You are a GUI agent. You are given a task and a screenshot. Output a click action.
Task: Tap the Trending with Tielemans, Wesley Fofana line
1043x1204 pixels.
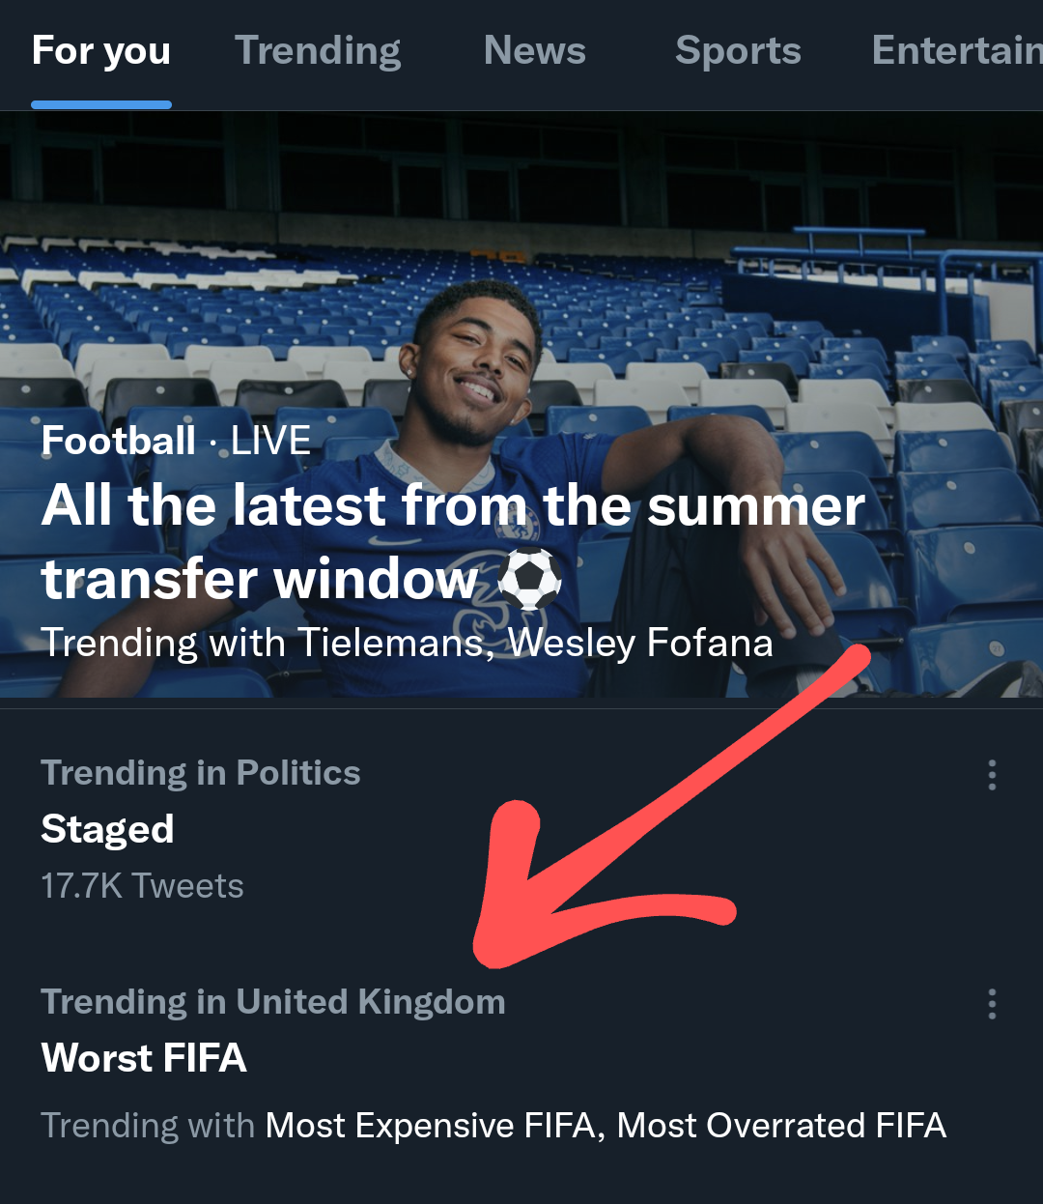click(407, 644)
